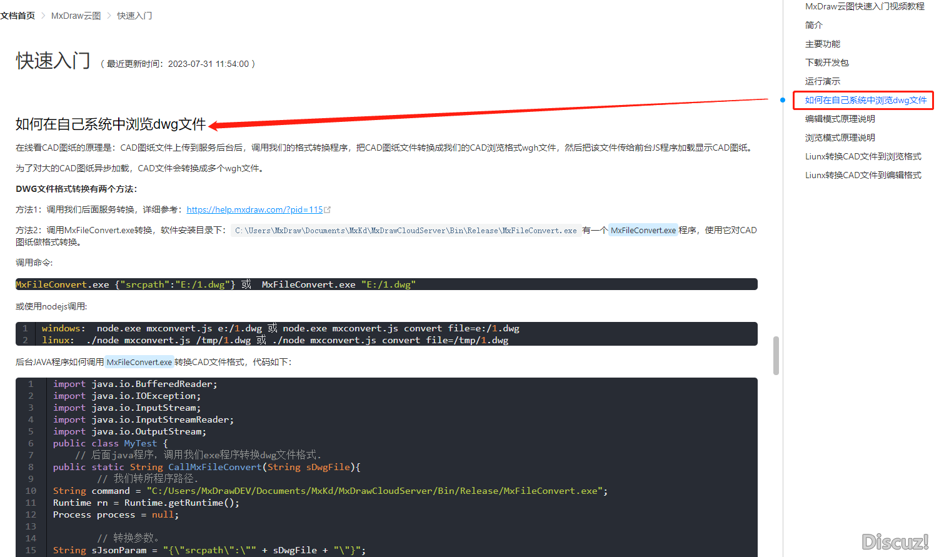The image size is (939, 557).
Task: Click MxFileConvert.exe highlighted text after path
Action: pyautogui.click(x=643, y=230)
